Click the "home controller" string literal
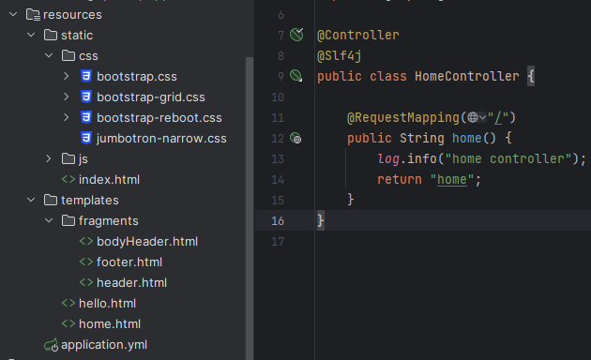Screen dimensions: 591x360 pos(508,159)
